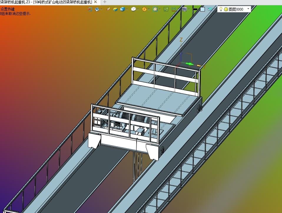Expand the arrow beside the white cube
Image resolution: width=282 pixels, height=213 pixels.
point(138,9)
